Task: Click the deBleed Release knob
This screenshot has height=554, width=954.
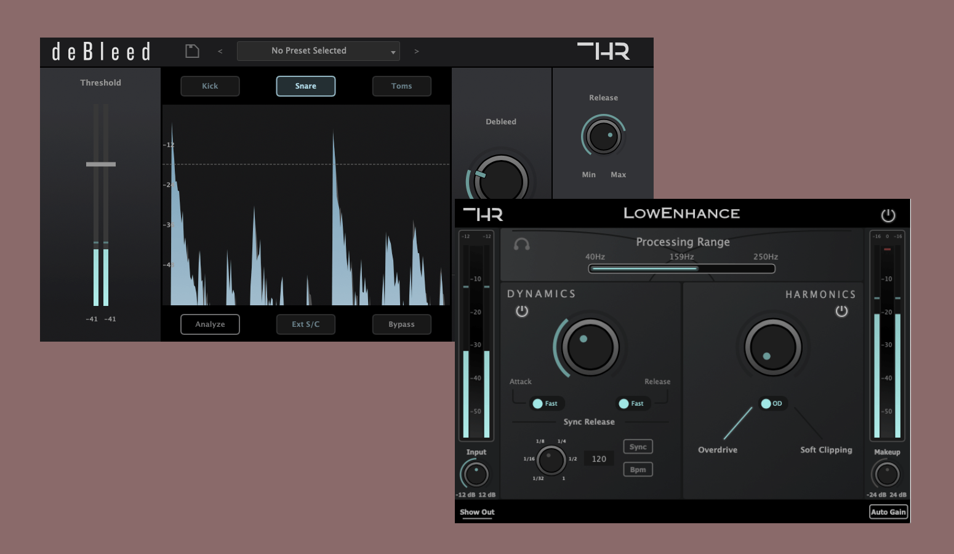Action: 603,135
